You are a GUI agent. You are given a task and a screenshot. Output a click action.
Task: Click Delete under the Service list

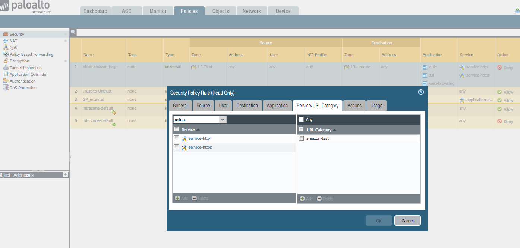(200, 199)
